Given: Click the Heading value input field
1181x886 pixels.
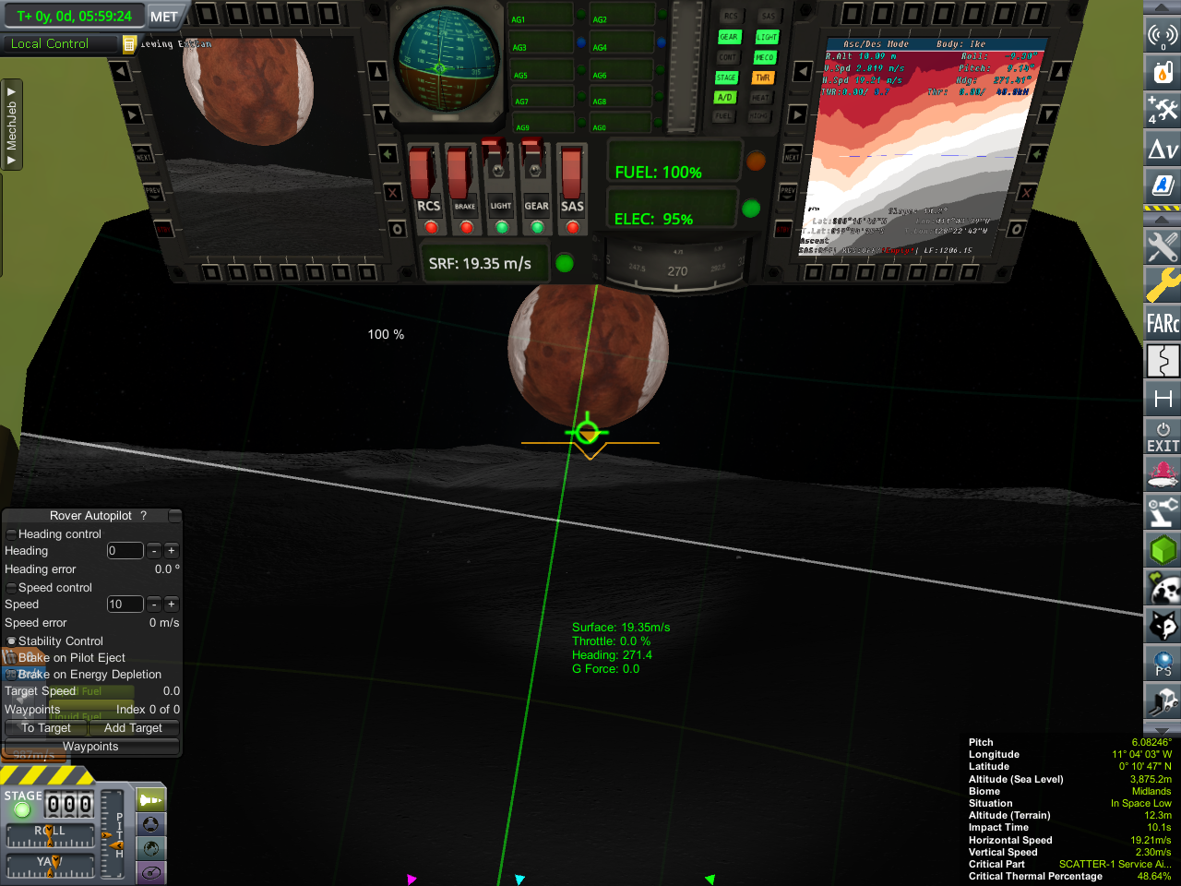Looking at the screenshot, I should (125, 551).
